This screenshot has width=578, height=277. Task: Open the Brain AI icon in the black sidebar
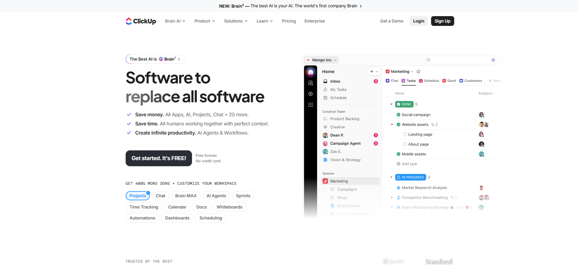tap(311, 94)
